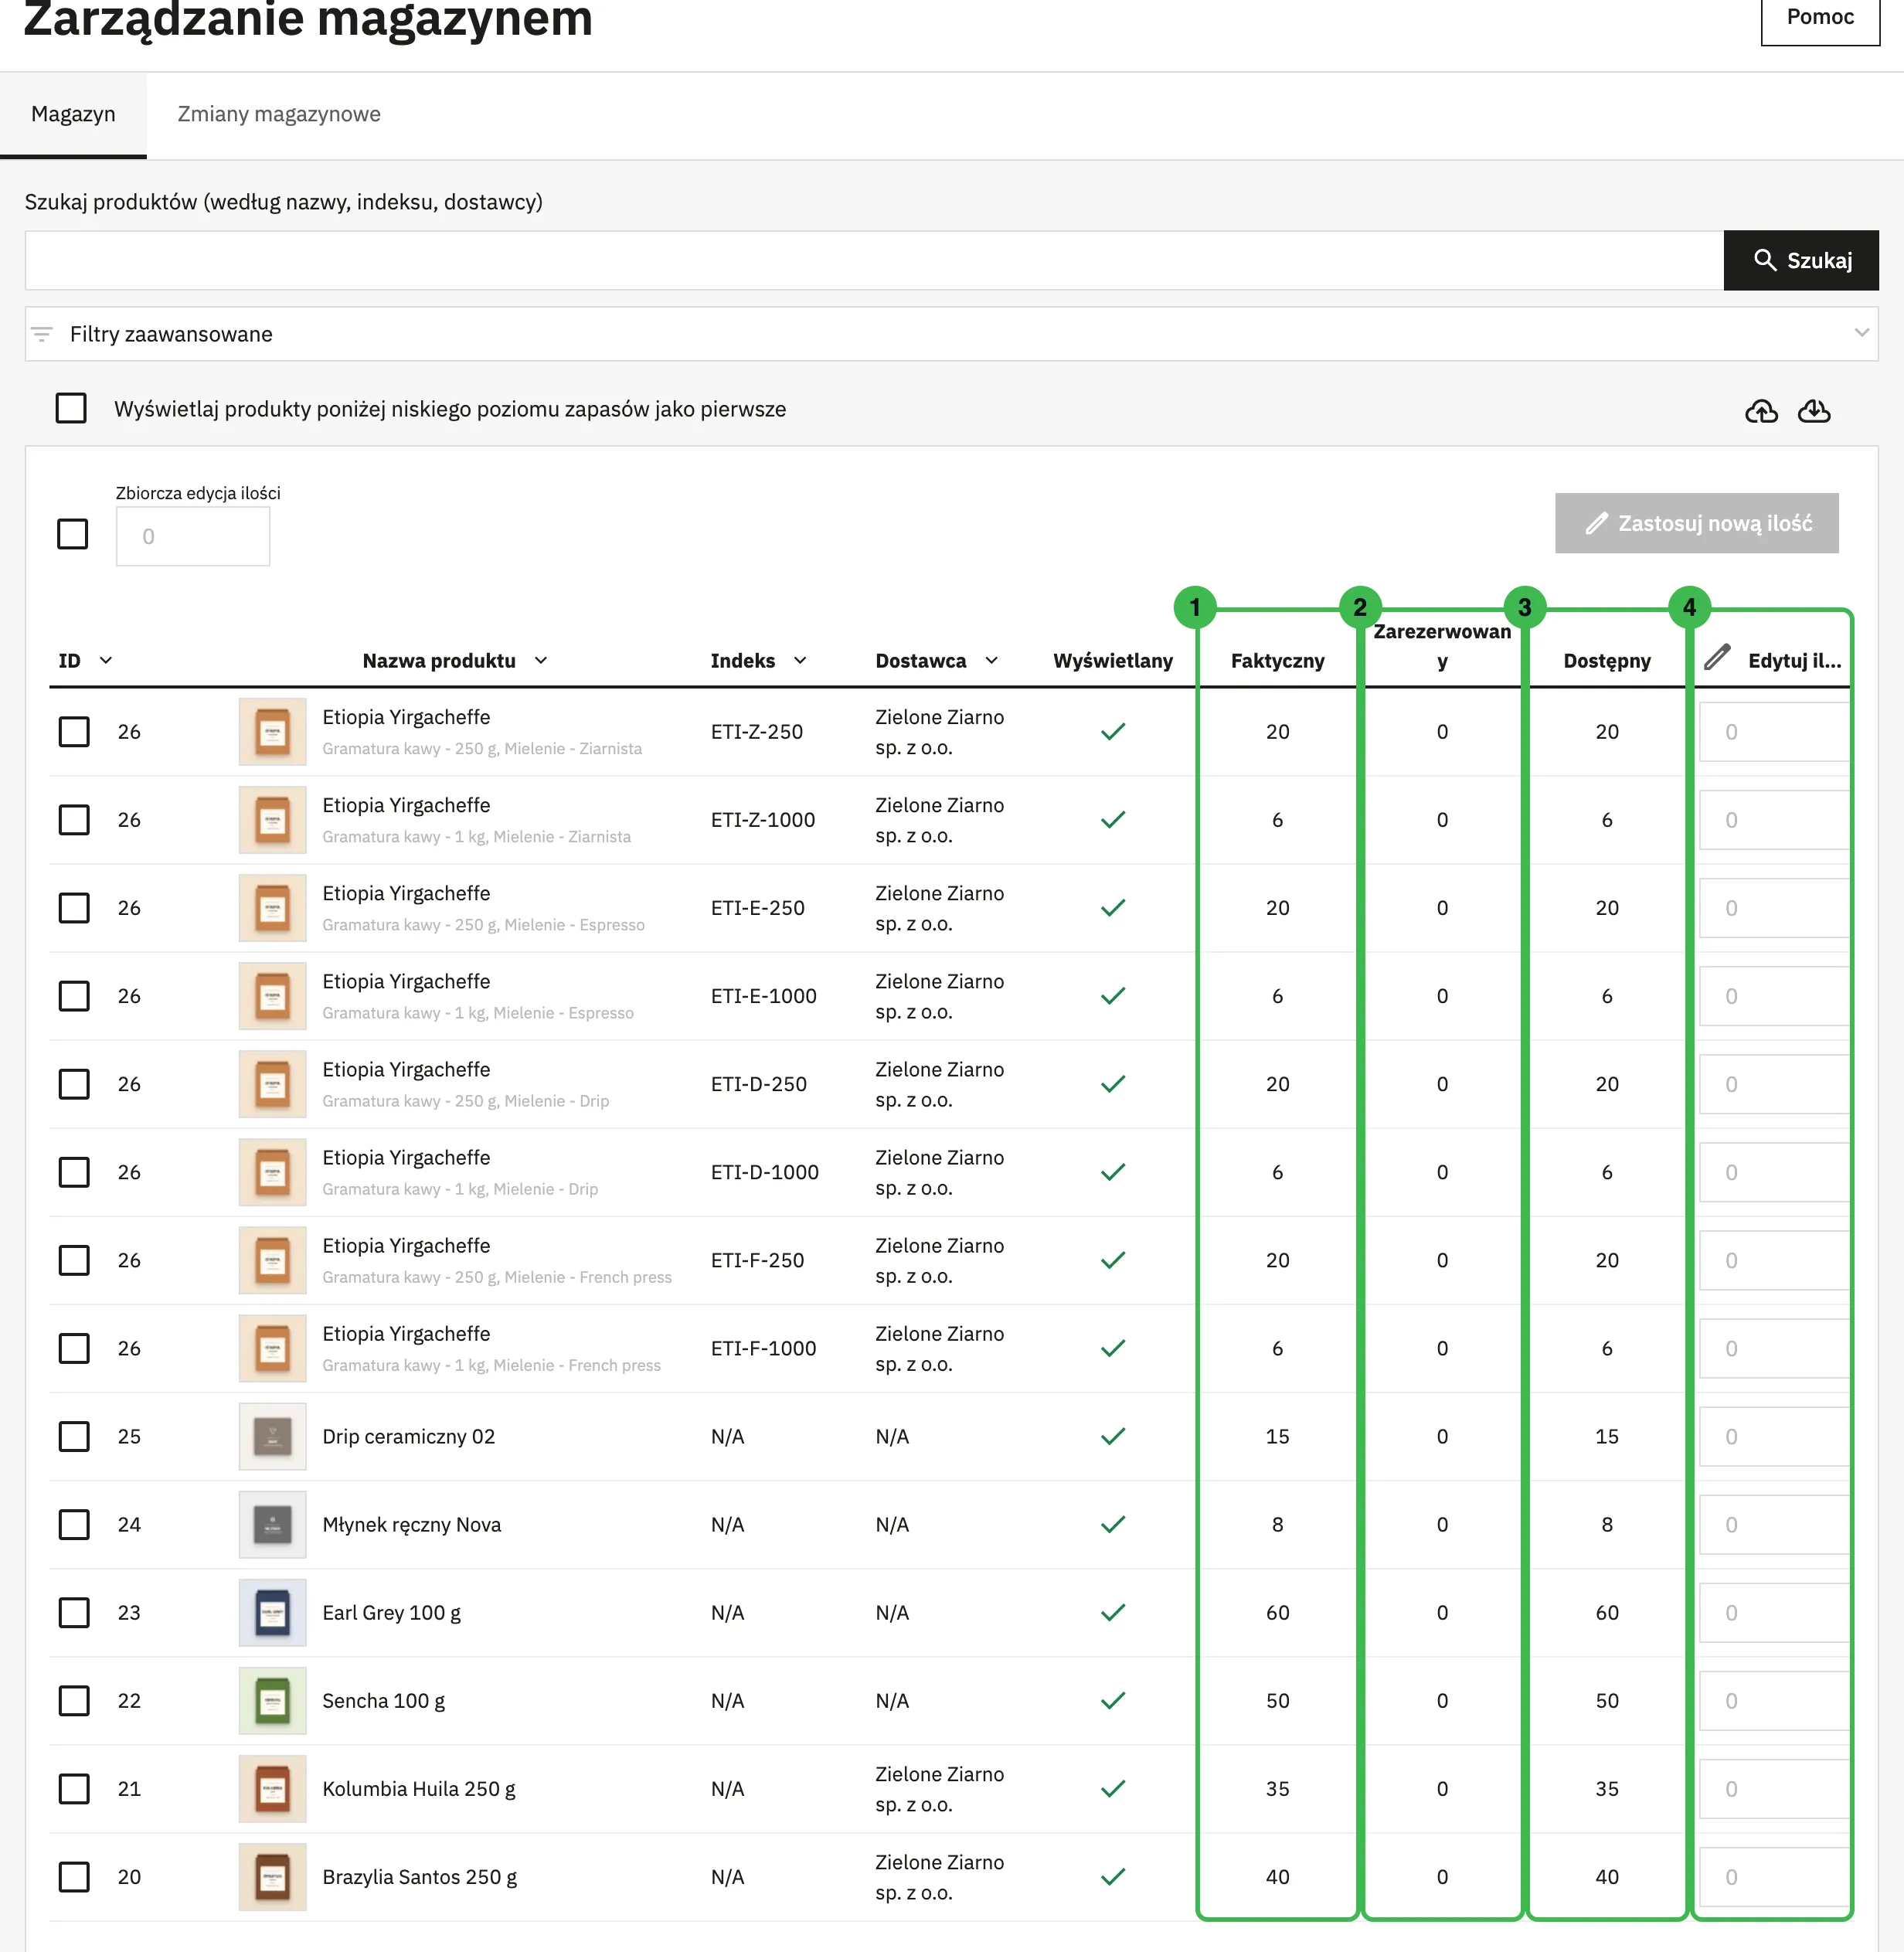Click the green checkmark for Drip ceramiczny 02
This screenshot has width=1904, height=1952.
coord(1113,1436)
